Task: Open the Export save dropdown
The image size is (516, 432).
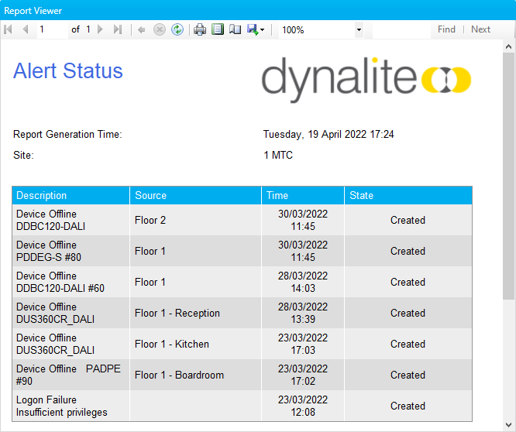Action: (x=256, y=29)
